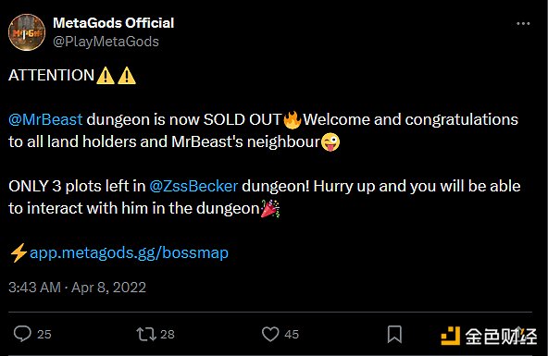
Task: Open the MetaGods profile avatar
Action: tap(27, 32)
